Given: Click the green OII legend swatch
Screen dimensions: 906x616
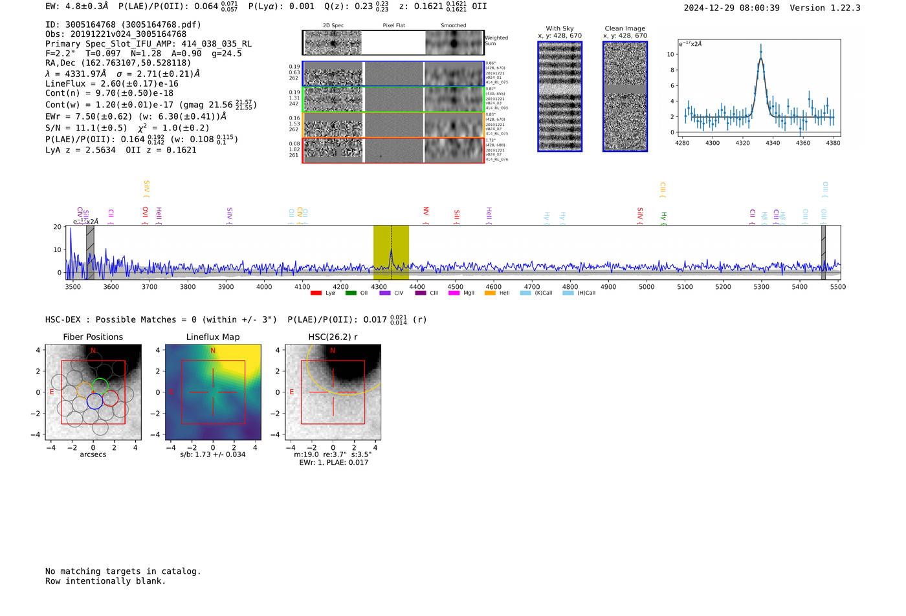Looking at the screenshot, I should pyautogui.click(x=351, y=293).
